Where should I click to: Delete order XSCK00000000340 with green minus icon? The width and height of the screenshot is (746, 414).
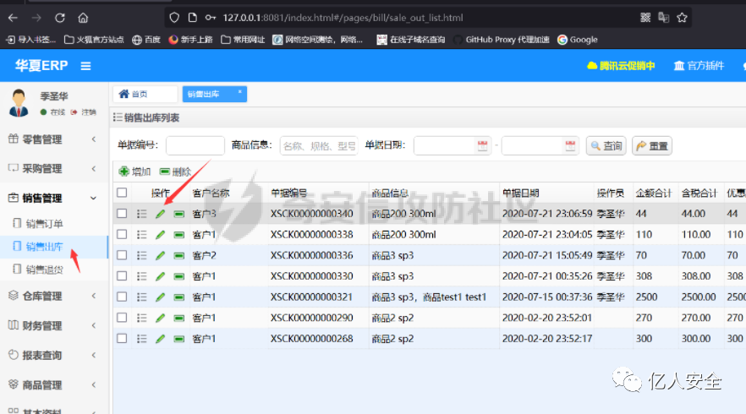(x=179, y=214)
